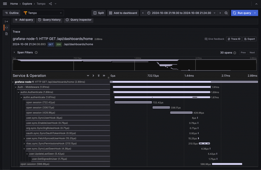Click the 586.96µs span bar in timeline
This screenshot has height=170, width=261.
[x=227, y=164]
